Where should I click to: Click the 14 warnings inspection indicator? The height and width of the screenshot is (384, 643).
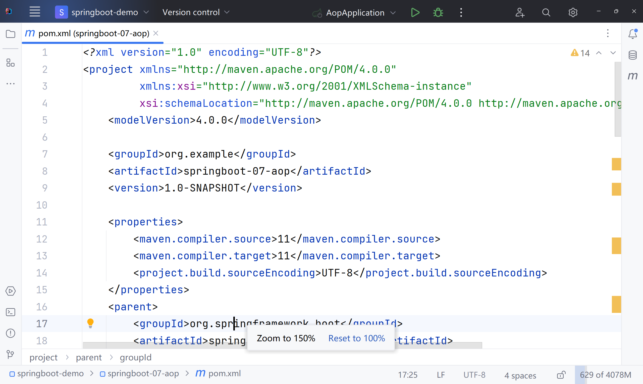[580, 53]
